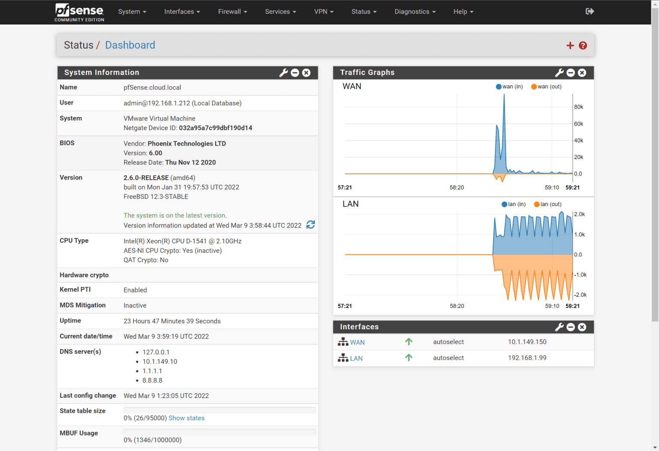
Task: Toggle the lan (out) graph legend
Action: 547,204
